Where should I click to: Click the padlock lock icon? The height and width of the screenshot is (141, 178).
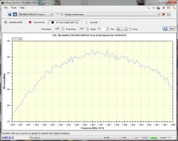(x=15, y=14)
